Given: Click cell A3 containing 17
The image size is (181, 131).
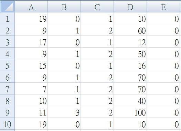Looking at the screenshot, I should (31, 42).
